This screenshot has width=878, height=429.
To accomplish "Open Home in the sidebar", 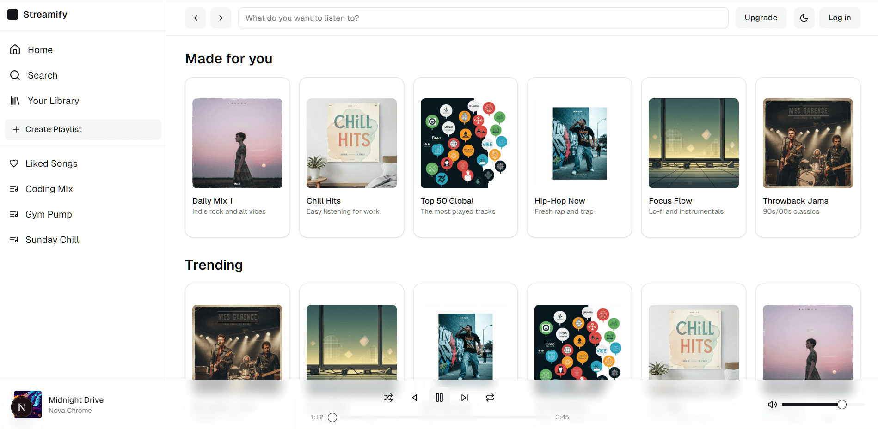I will [40, 50].
